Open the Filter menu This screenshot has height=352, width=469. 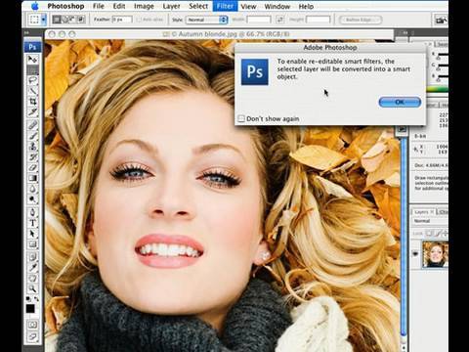(x=225, y=6)
